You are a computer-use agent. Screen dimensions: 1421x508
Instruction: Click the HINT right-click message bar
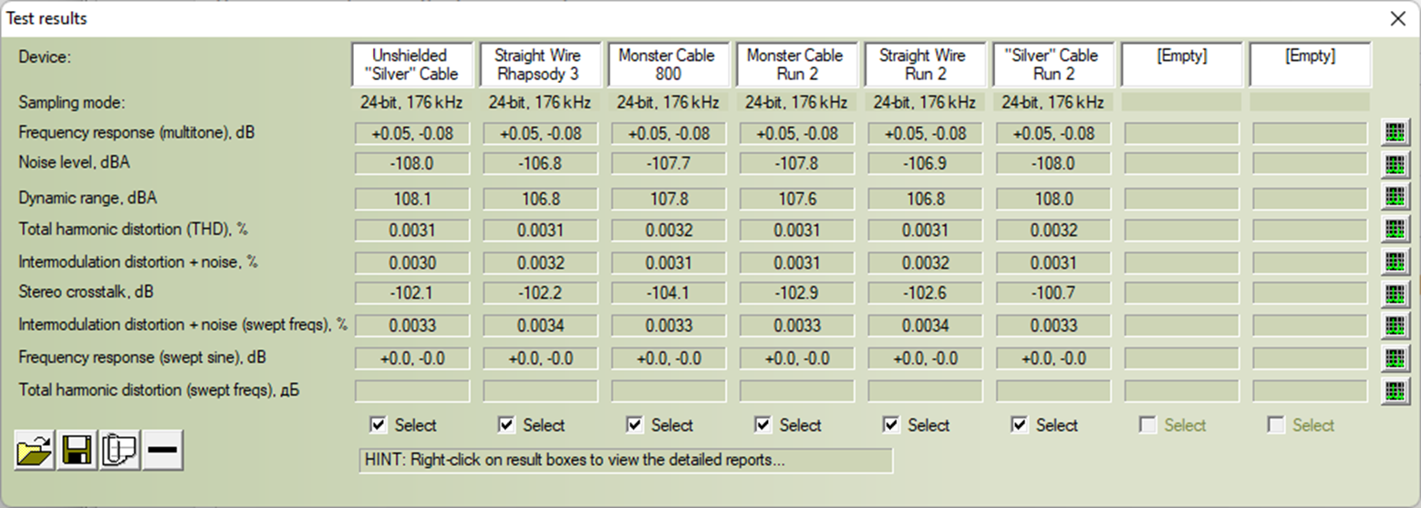[626, 460]
